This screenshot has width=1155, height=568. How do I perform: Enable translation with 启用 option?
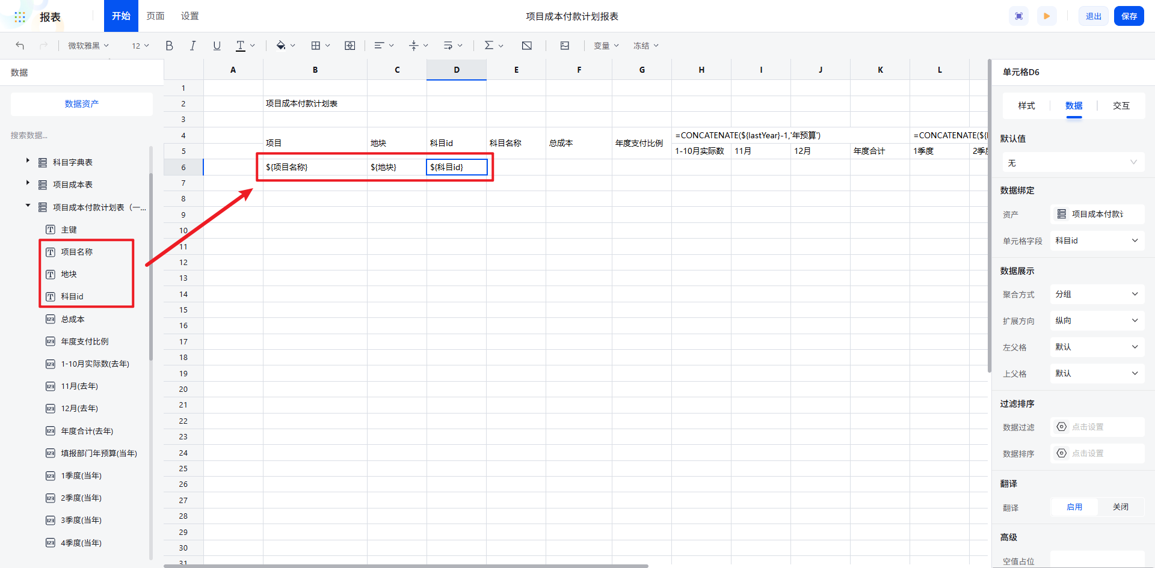pyautogui.click(x=1074, y=507)
